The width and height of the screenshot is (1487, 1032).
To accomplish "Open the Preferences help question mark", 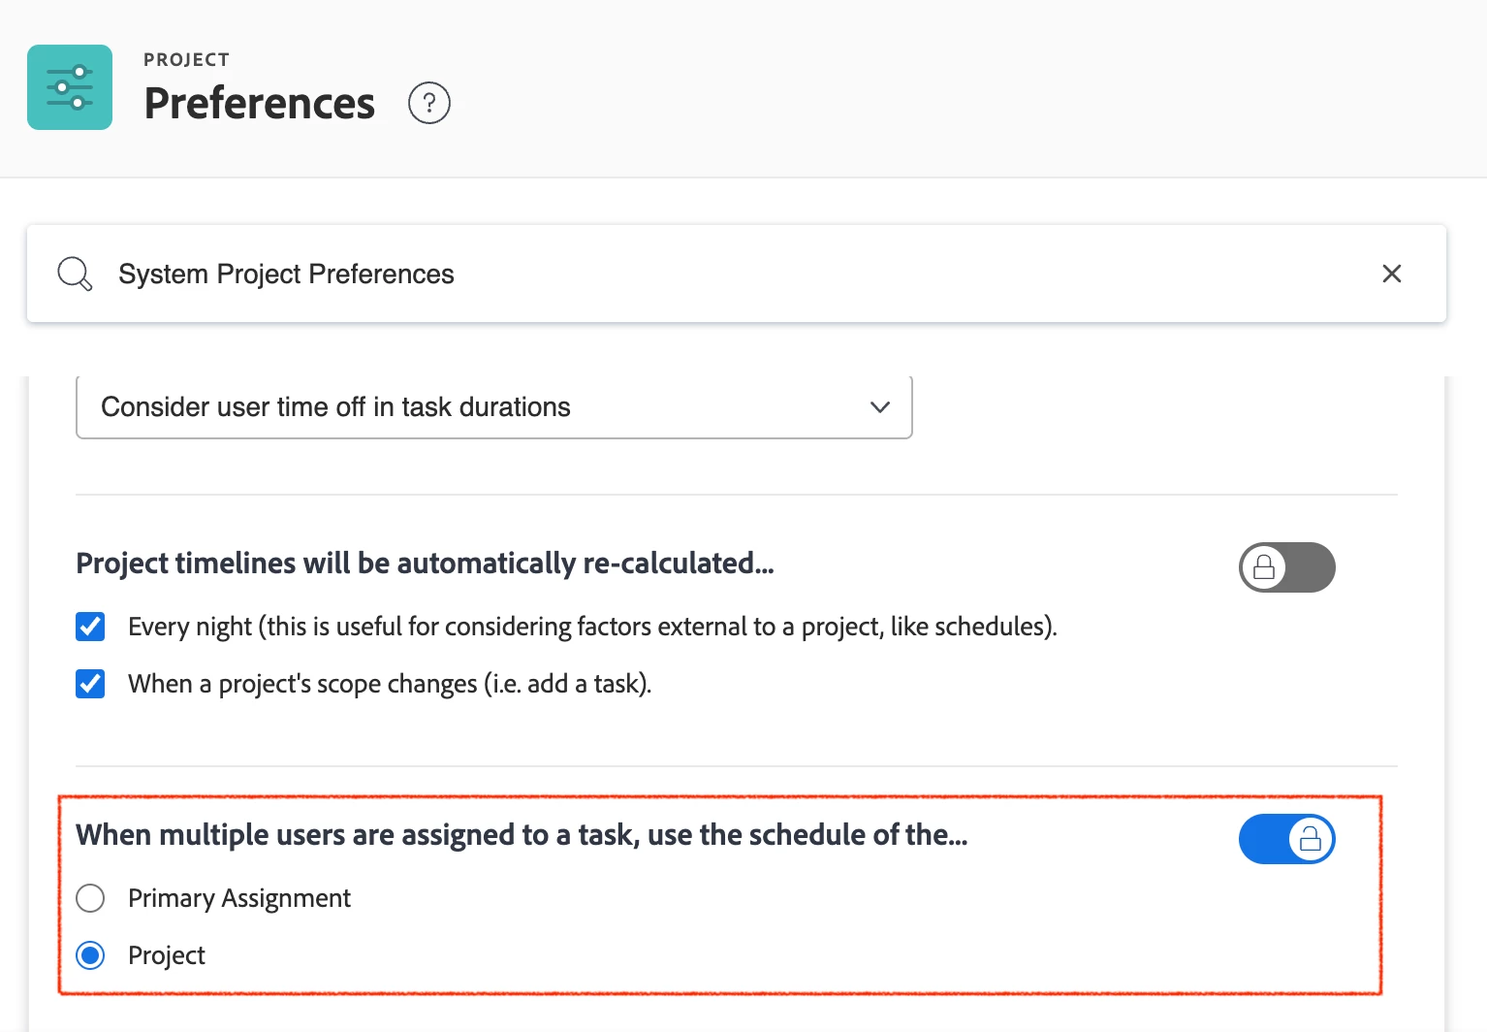I will click(x=428, y=103).
